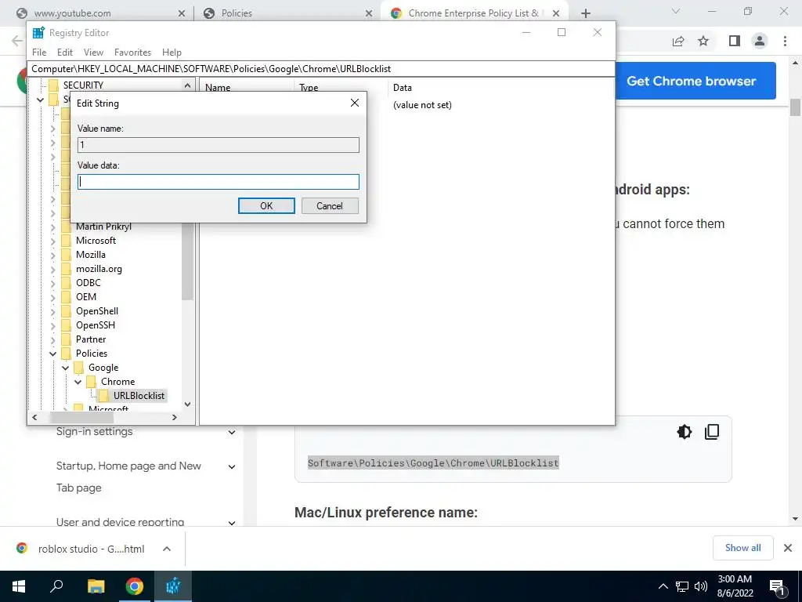The width and height of the screenshot is (802, 602).
Task: Expand Startup, Home page and New Tab page
Action: pos(232,467)
